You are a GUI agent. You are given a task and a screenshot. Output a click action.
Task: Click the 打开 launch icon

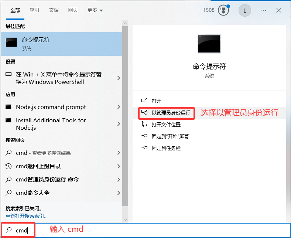pos(144,100)
